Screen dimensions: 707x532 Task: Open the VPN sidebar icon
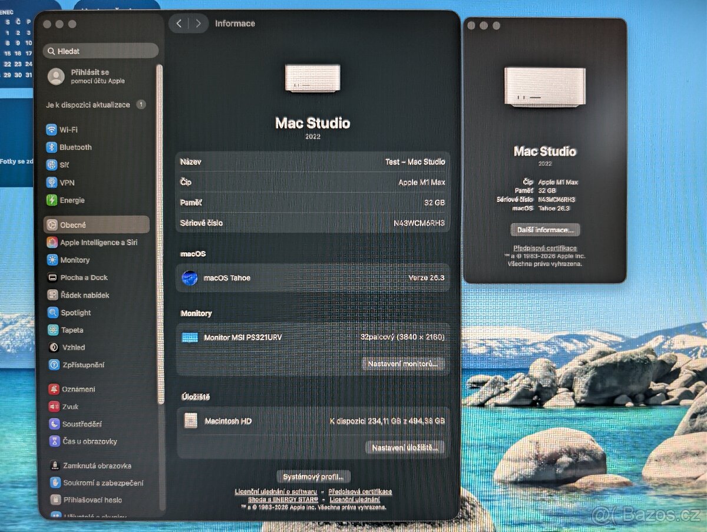coord(52,183)
